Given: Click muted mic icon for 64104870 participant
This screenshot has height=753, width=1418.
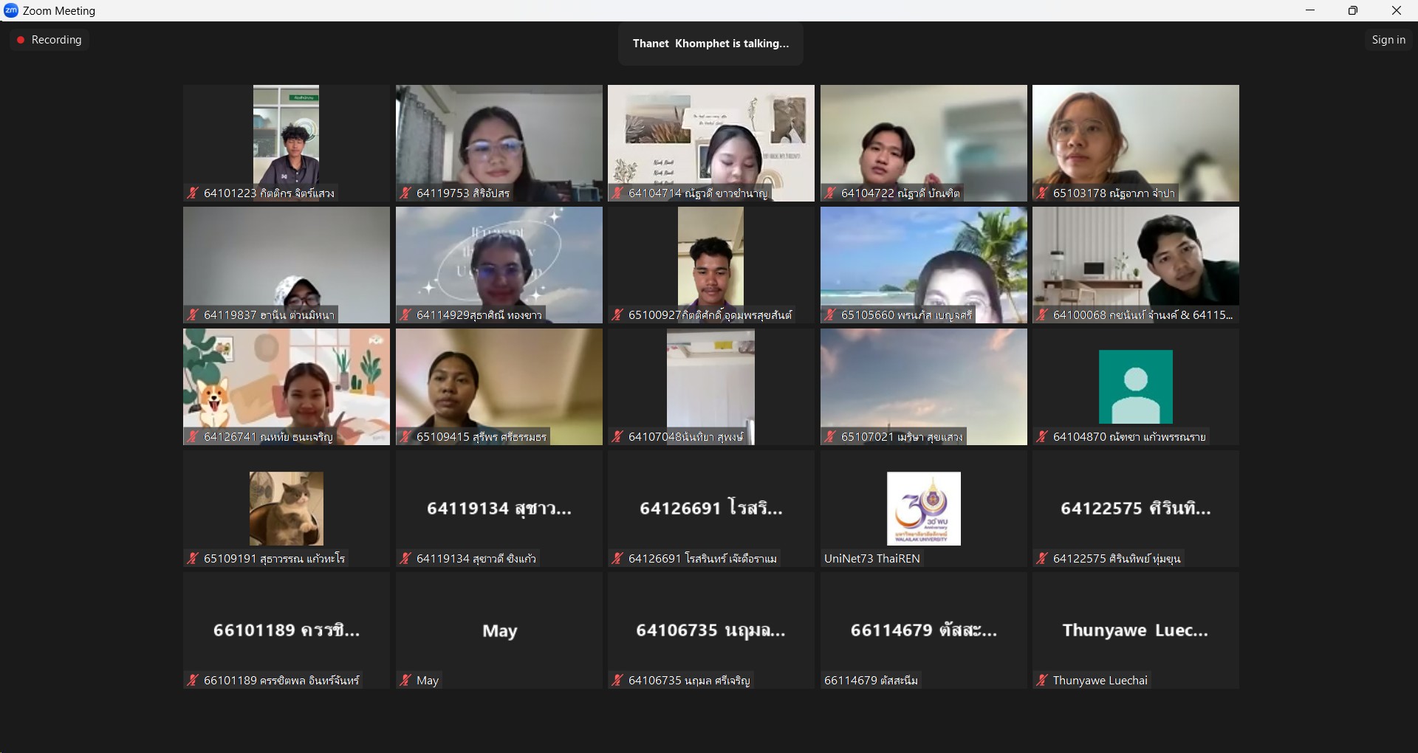Looking at the screenshot, I should [x=1042, y=437].
